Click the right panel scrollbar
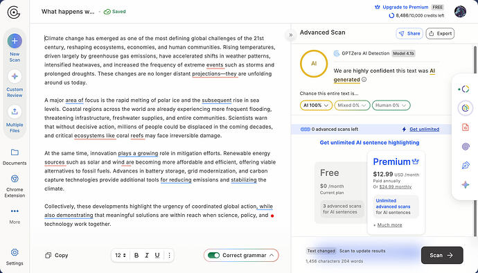 point(475,141)
